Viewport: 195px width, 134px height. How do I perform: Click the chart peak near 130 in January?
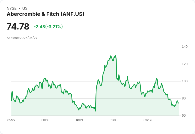tap(116, 56)
